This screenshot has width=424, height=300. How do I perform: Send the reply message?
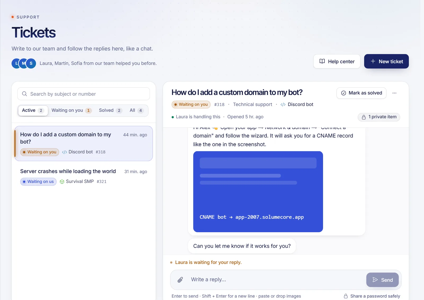click(x=382, y=280)
